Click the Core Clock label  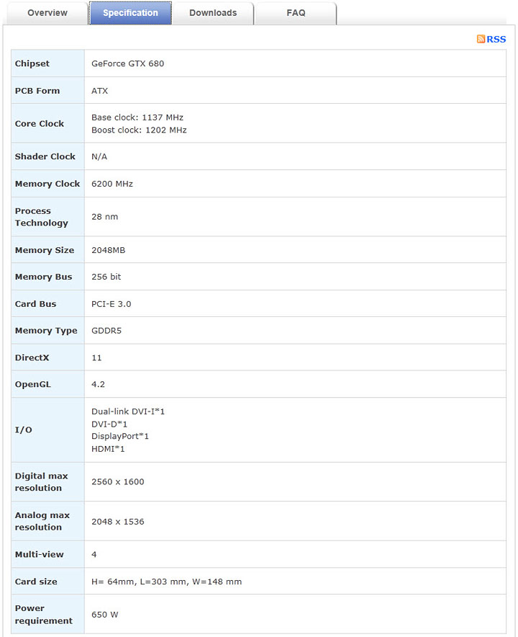pos(40,123)
